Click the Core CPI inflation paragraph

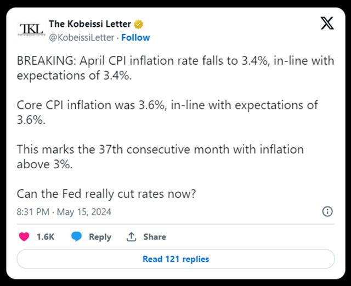[167, 112]
